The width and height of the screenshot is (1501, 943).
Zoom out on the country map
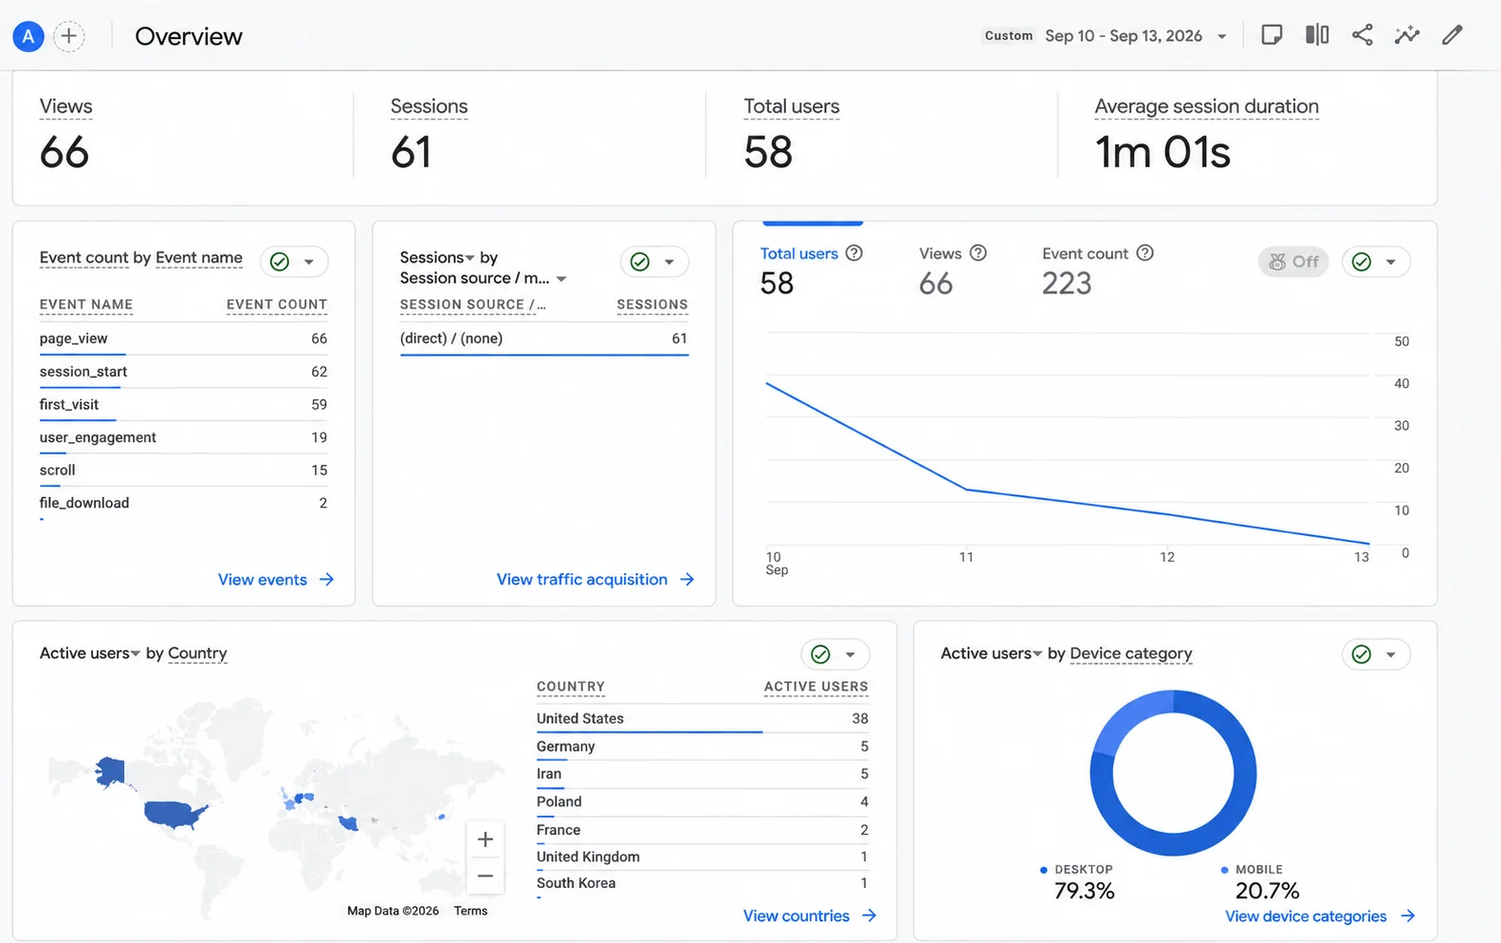[485, 876]
